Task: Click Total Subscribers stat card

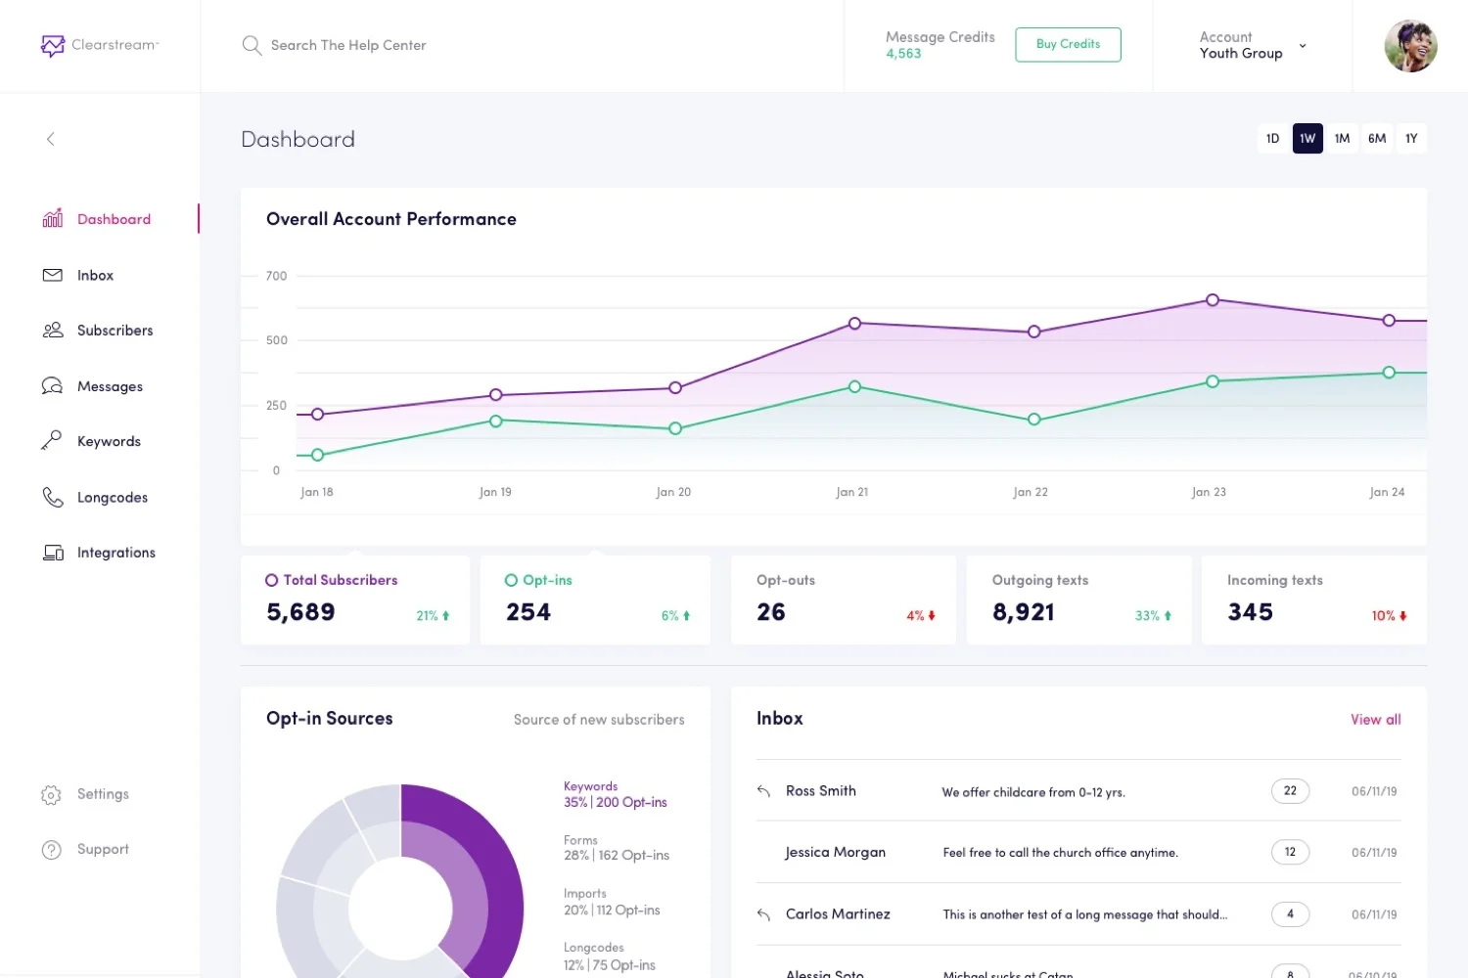Action: [x=355, y=600]
